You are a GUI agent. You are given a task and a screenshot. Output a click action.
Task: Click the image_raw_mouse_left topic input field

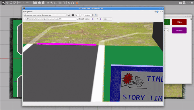[51, 19]
